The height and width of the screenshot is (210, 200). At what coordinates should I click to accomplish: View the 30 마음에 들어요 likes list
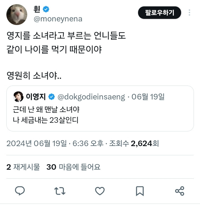click(x=73, y=167)
